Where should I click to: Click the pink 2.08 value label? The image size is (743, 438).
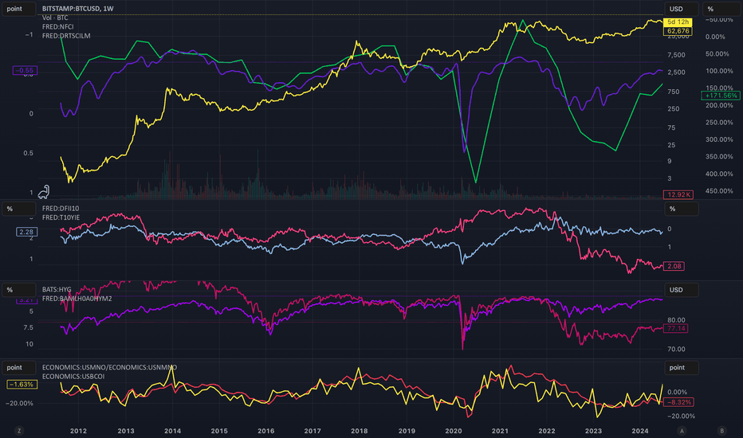[x=674, y=266]
